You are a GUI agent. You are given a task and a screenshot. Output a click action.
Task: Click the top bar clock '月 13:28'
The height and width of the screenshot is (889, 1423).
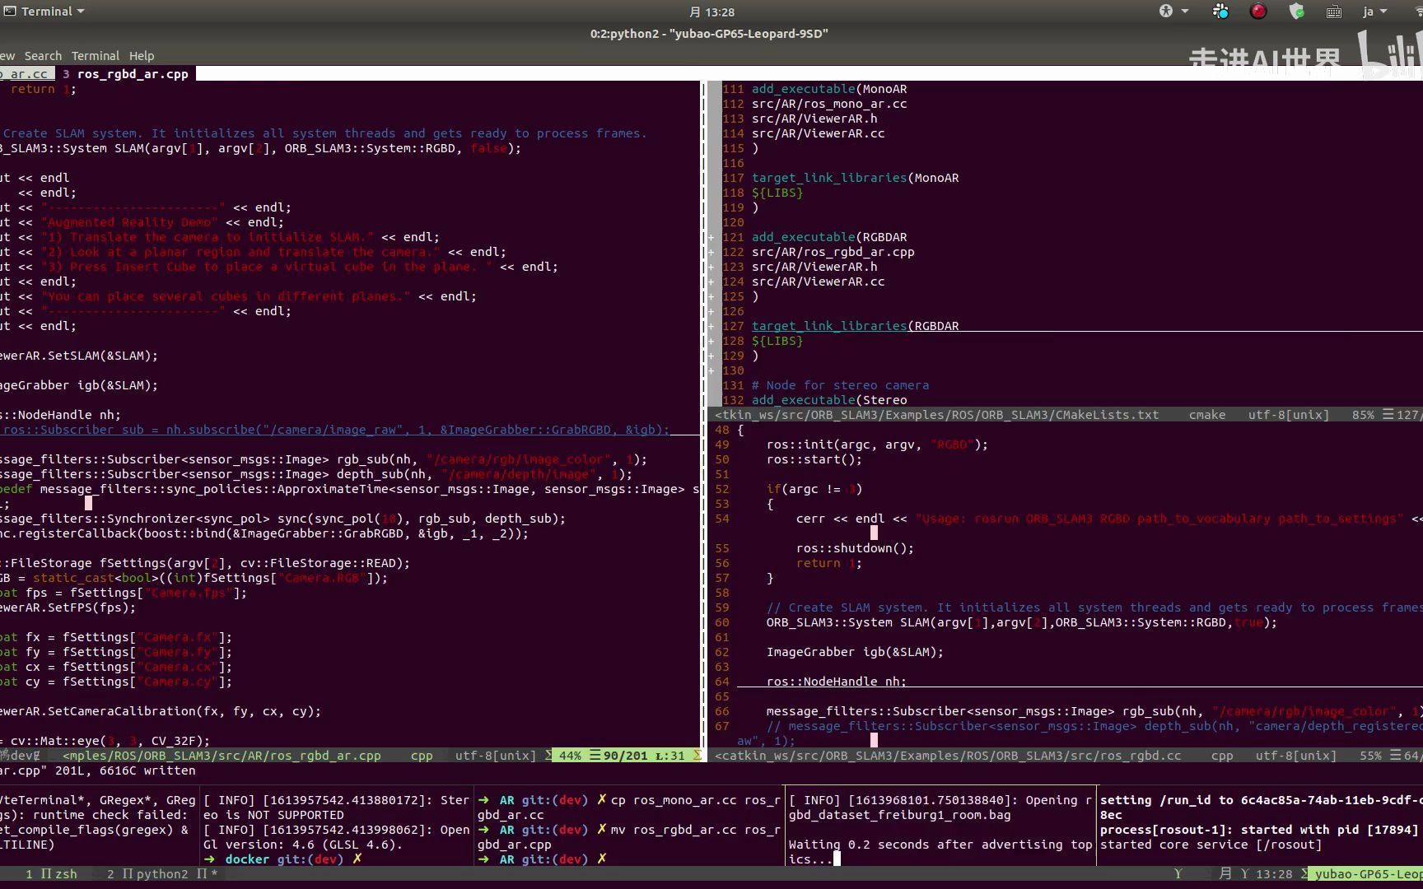tap(711, 12)
